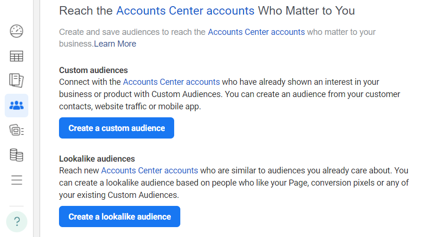430x237 pixels.
Task: Click Accounts Center accounts link in main heading
Action: [x=185, y=11]
